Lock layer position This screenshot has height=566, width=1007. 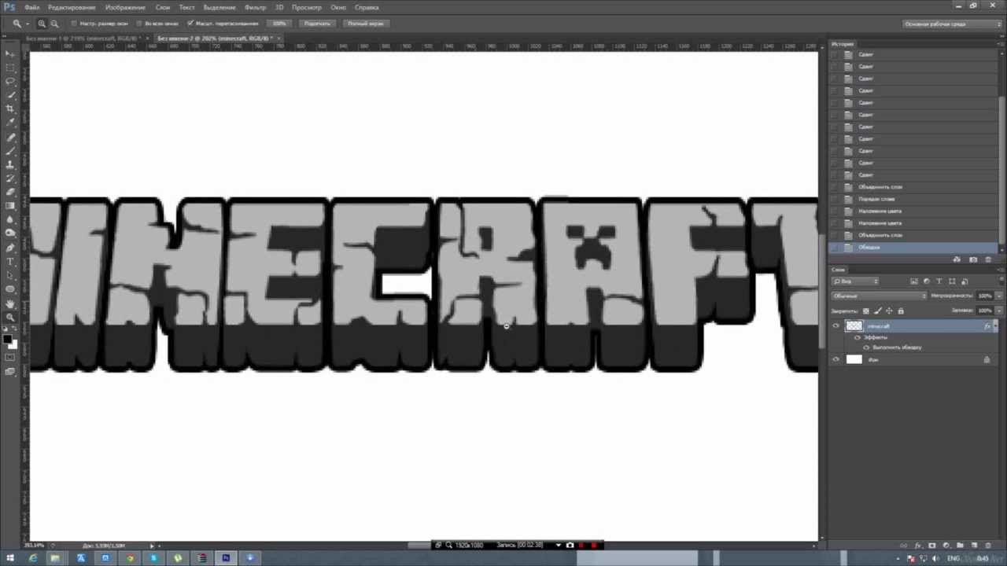(x=889, y=311)
